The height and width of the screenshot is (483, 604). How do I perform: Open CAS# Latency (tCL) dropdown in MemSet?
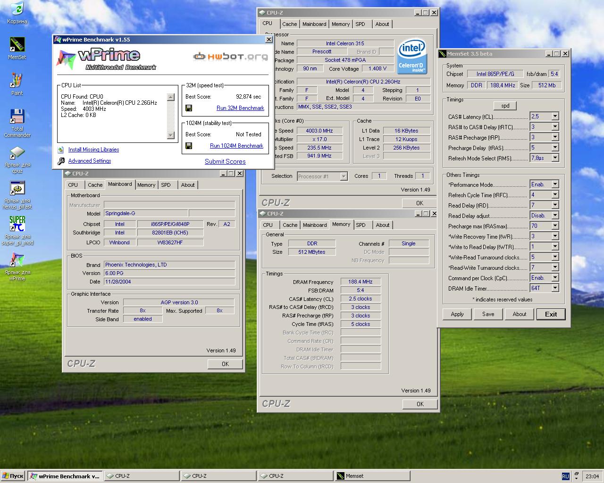(x=555, y=116)
